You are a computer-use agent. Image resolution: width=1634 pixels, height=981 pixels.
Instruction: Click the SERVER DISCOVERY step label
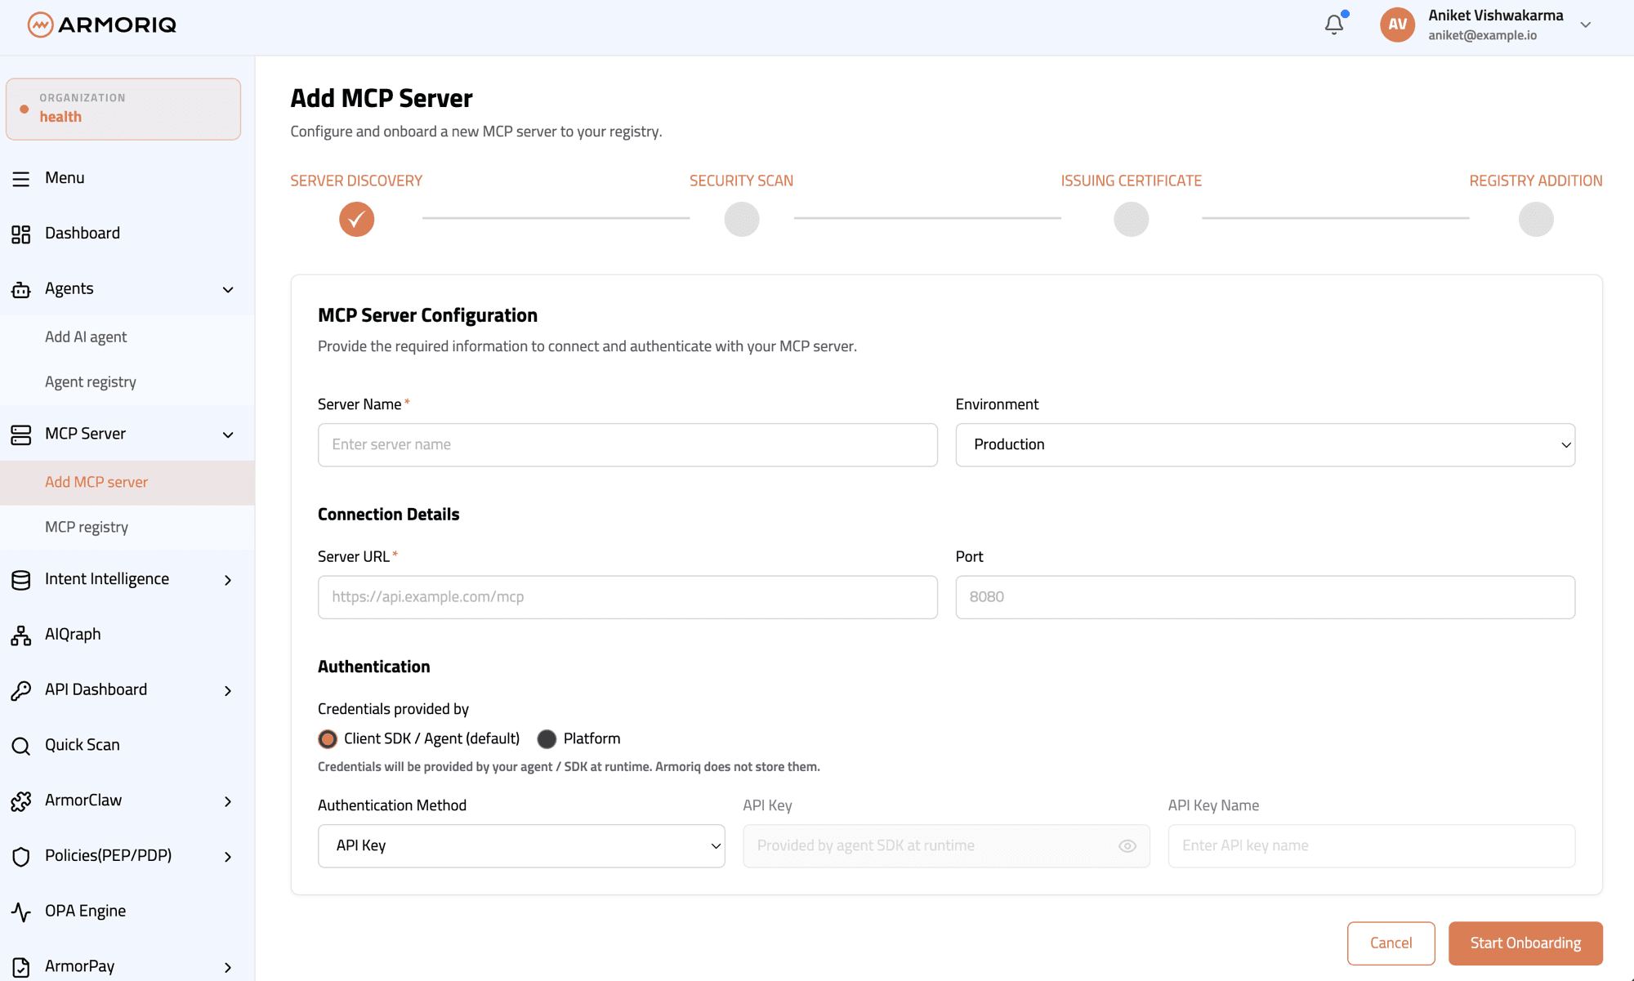pyautogui.click(x=356, y=181)
